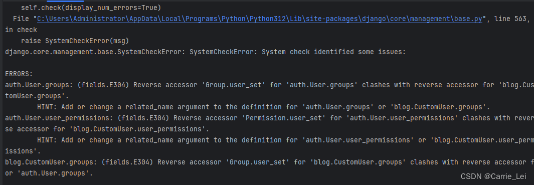
Task: Click the 'raise SystemCheckError(msg)' line
Action: point(75,41)
